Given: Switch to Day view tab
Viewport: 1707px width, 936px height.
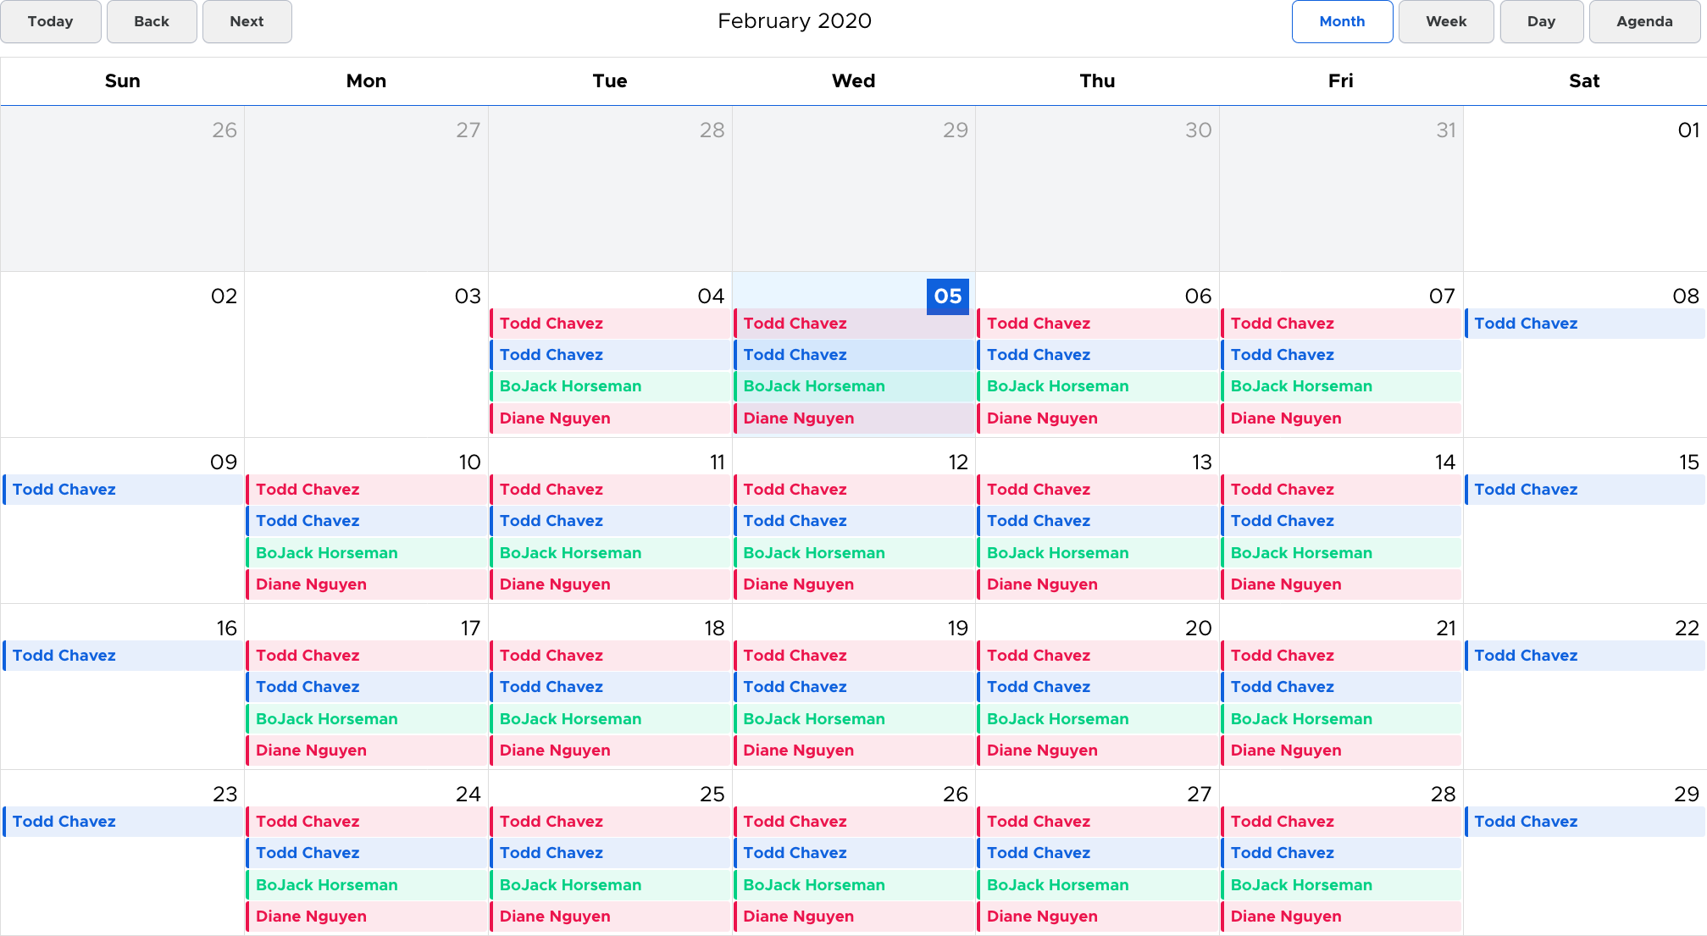Looking at the screenshot, I should (x=1541, y=21).
